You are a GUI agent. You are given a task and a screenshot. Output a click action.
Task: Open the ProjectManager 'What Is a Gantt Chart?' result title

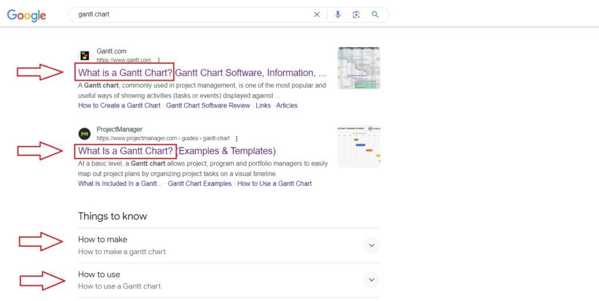(x=177, y=151)
